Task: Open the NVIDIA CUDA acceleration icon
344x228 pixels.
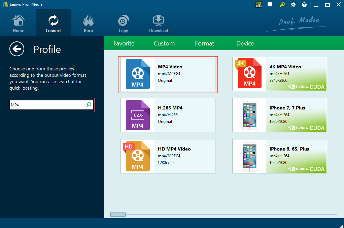Action: (x=259, y=5)
